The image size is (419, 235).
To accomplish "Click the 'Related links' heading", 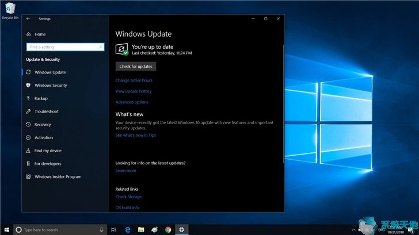I will 127,189.
